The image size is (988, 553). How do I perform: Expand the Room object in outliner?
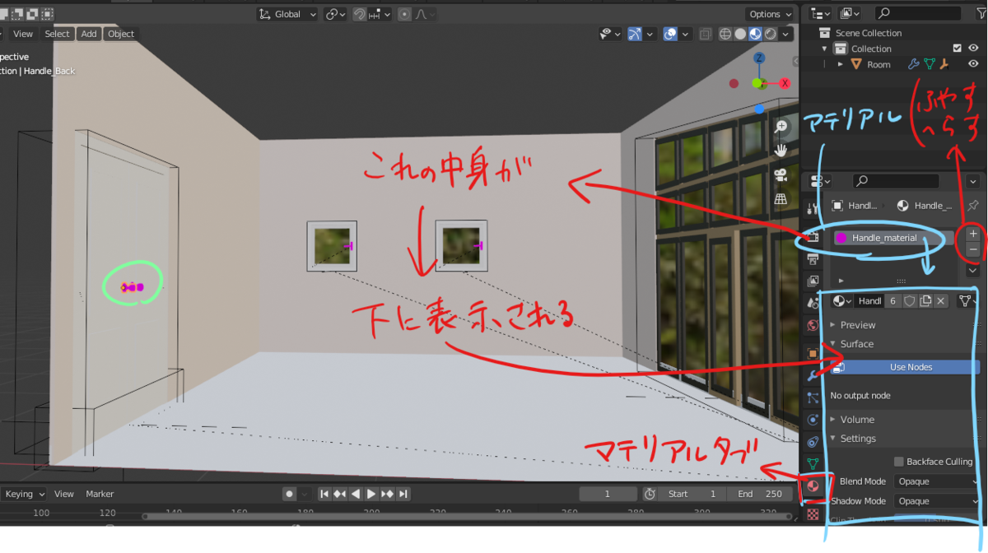click(840, 64)
